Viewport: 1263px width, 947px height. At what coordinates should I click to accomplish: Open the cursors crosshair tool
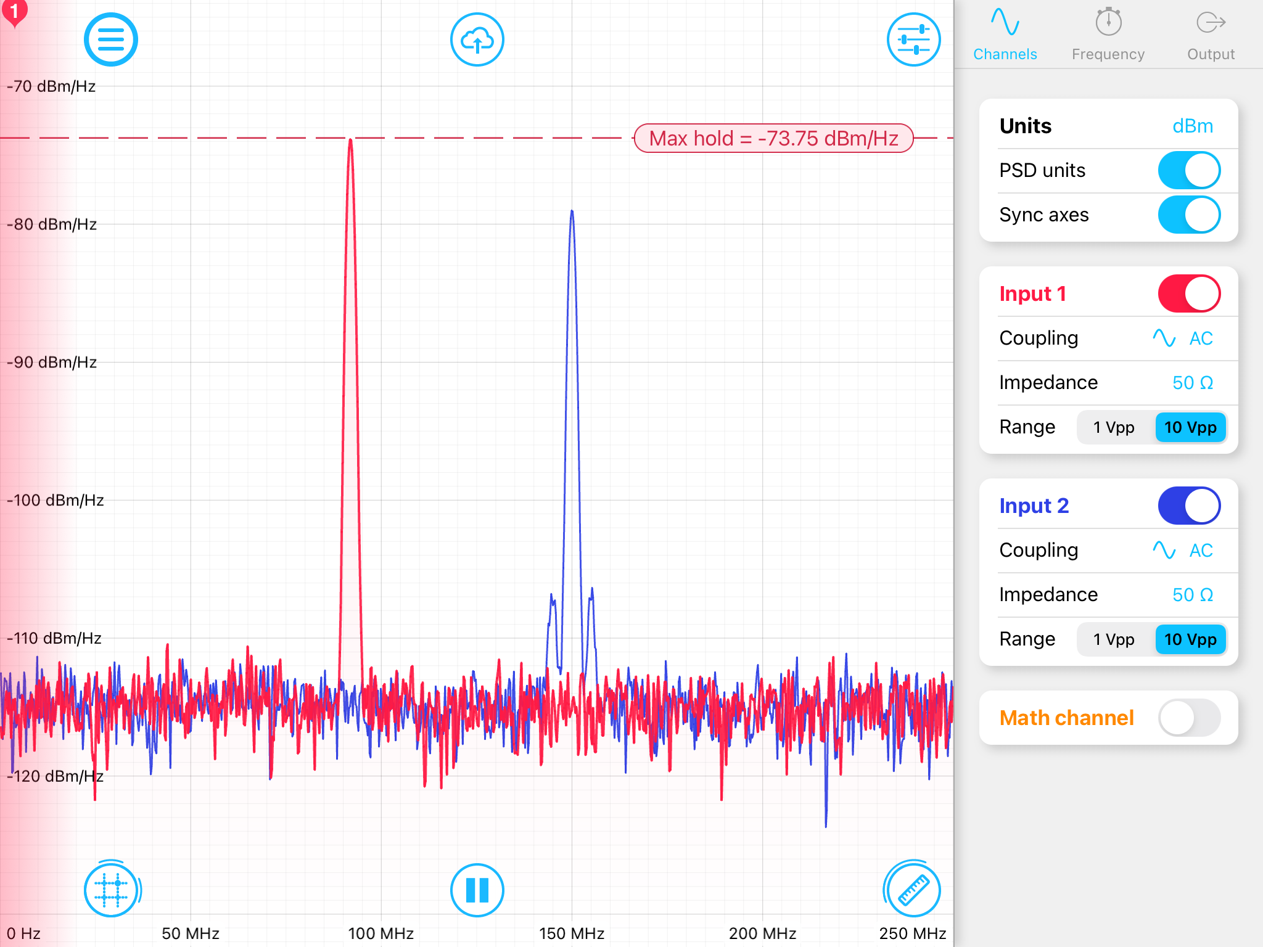click(111, 890)
